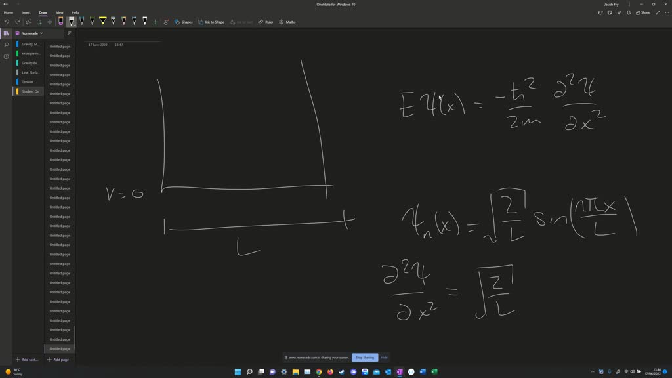The height and width of the screenshot is (378, 672).
Task: Toggle notebook navigation pane icon
Action: click(7, 33)
